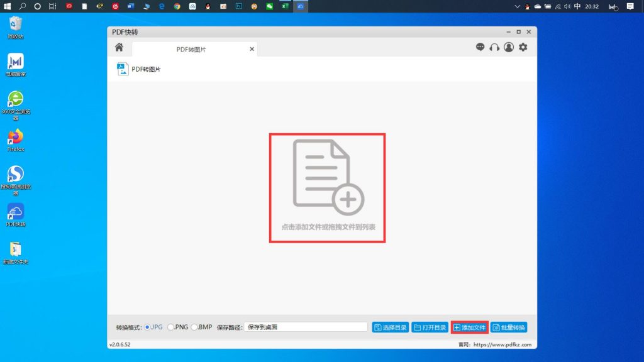Open the 回收站 recycle bin desktop icon
The image size is (644, 362).
pos(16,28)
